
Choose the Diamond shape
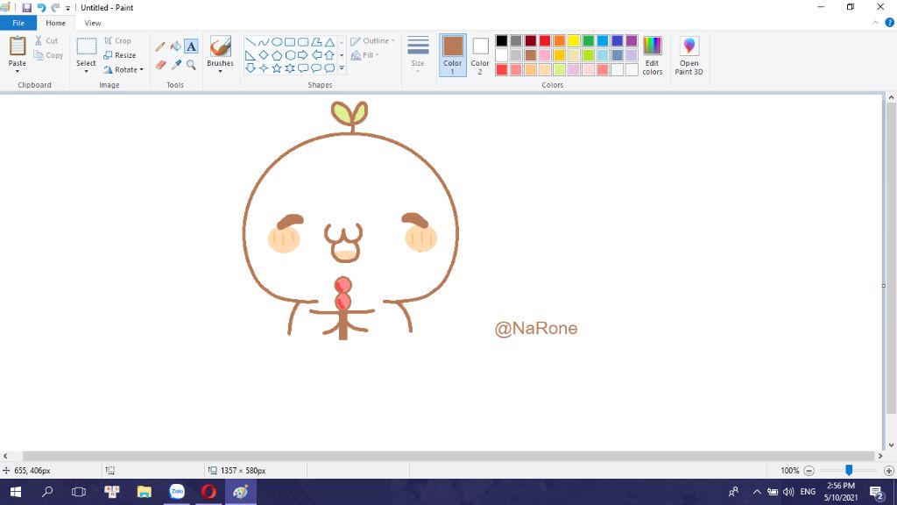263,55
